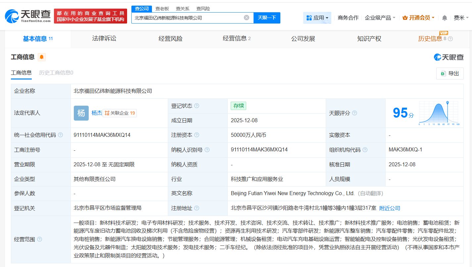This screenshot has width=472, height=267.
Task: Expand the 企业级产品 dropdown
Action: [x=380, y=18]
